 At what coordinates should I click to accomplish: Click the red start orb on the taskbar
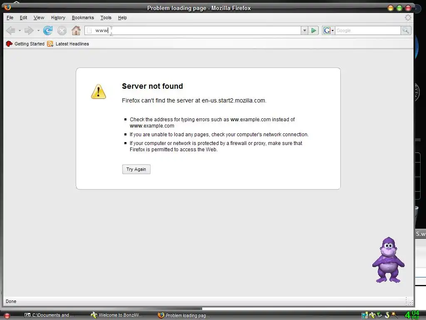click(x=7, y=316)
